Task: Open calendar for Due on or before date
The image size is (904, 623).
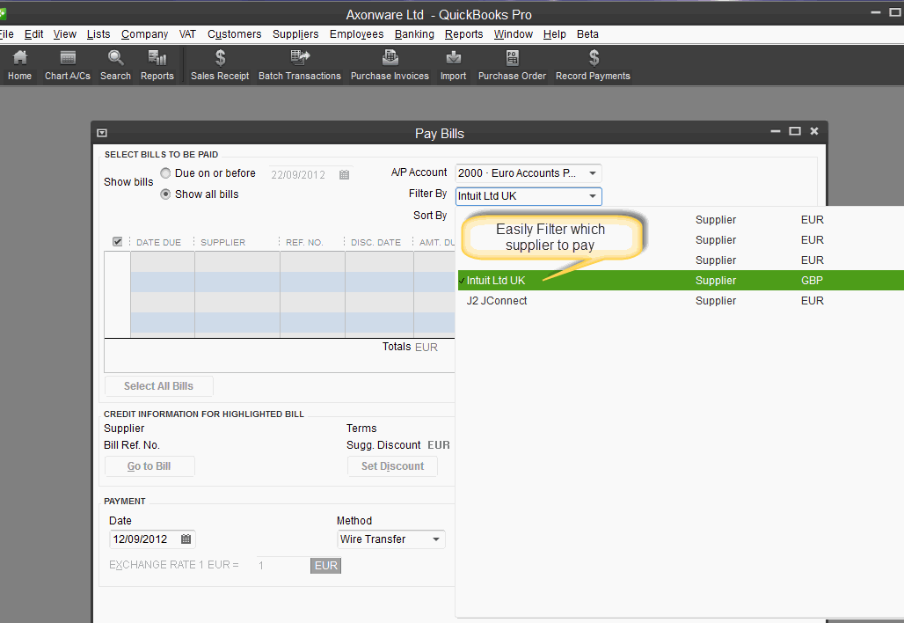Action: (344, 175)
